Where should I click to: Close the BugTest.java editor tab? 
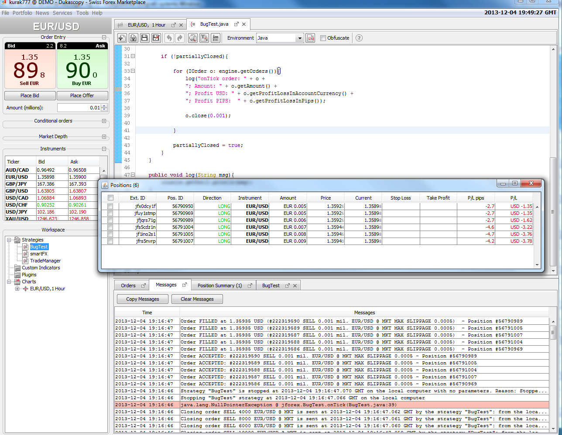[244, 24]
